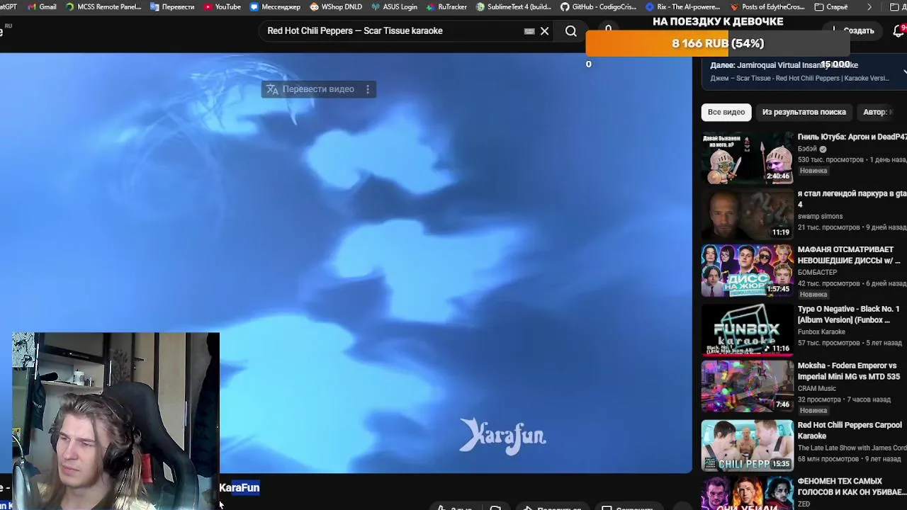The width and height of the screenshot is (907, 510).
Task: Open the notifications bell icon
Action: [898, 30]
